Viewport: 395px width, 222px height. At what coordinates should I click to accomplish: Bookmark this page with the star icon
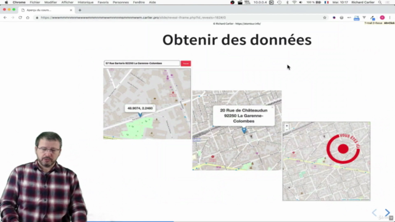325,18
